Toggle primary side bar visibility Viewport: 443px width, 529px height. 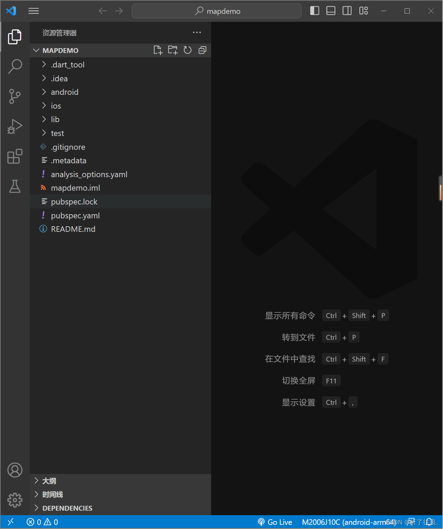pos(315,11)
